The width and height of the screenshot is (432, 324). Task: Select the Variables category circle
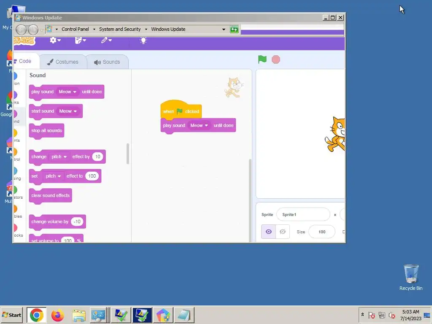[x=15, y=209]
